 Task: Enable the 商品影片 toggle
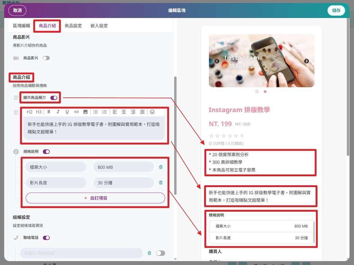[x=46, y=58]
